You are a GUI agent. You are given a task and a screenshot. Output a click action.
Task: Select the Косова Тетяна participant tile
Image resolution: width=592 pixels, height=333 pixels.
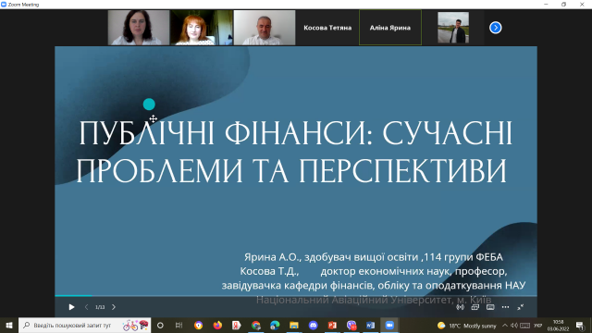[x=327, y=28]
